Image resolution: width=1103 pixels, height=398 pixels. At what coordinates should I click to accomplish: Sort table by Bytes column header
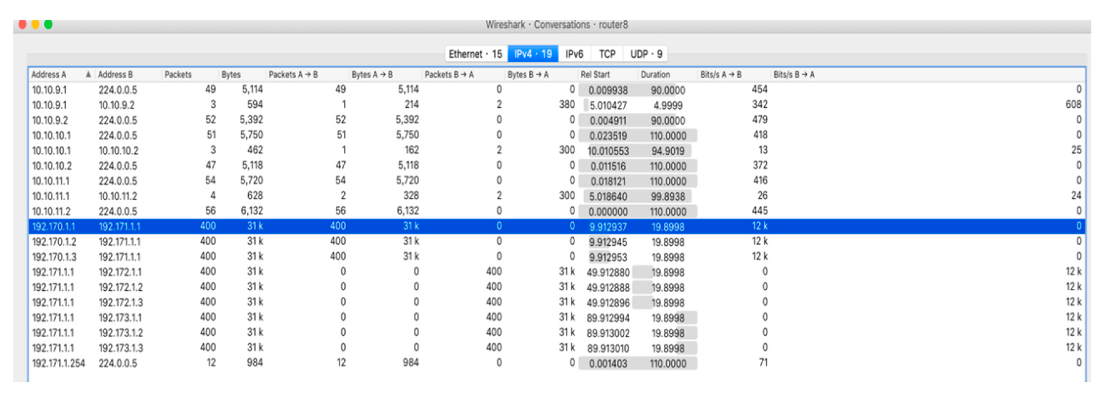click(x=231, y=75)
